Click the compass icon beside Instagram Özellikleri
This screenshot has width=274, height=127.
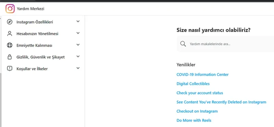point(10,22)
